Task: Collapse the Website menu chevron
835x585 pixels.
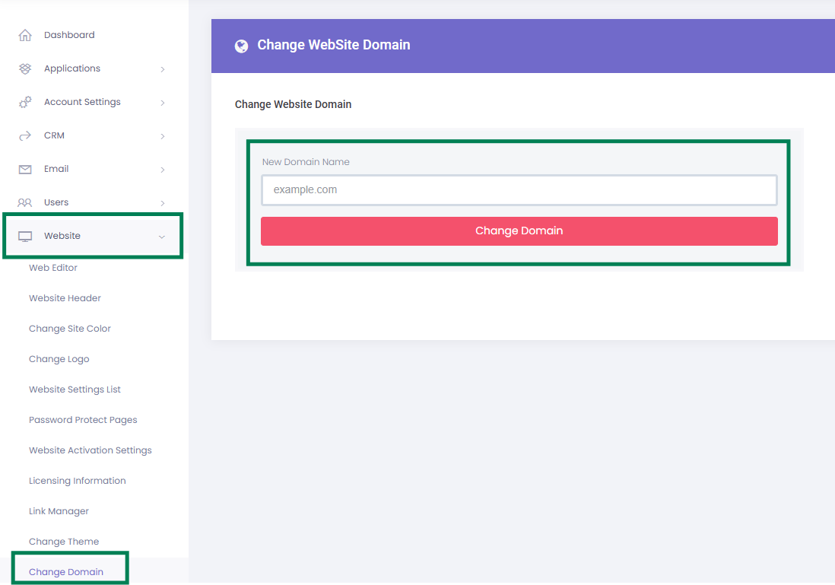Action: pos(162,237)
